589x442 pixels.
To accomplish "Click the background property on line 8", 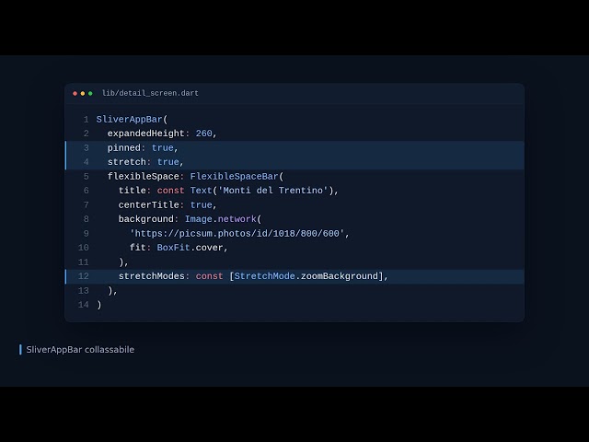I will click(x=146, y=219).
